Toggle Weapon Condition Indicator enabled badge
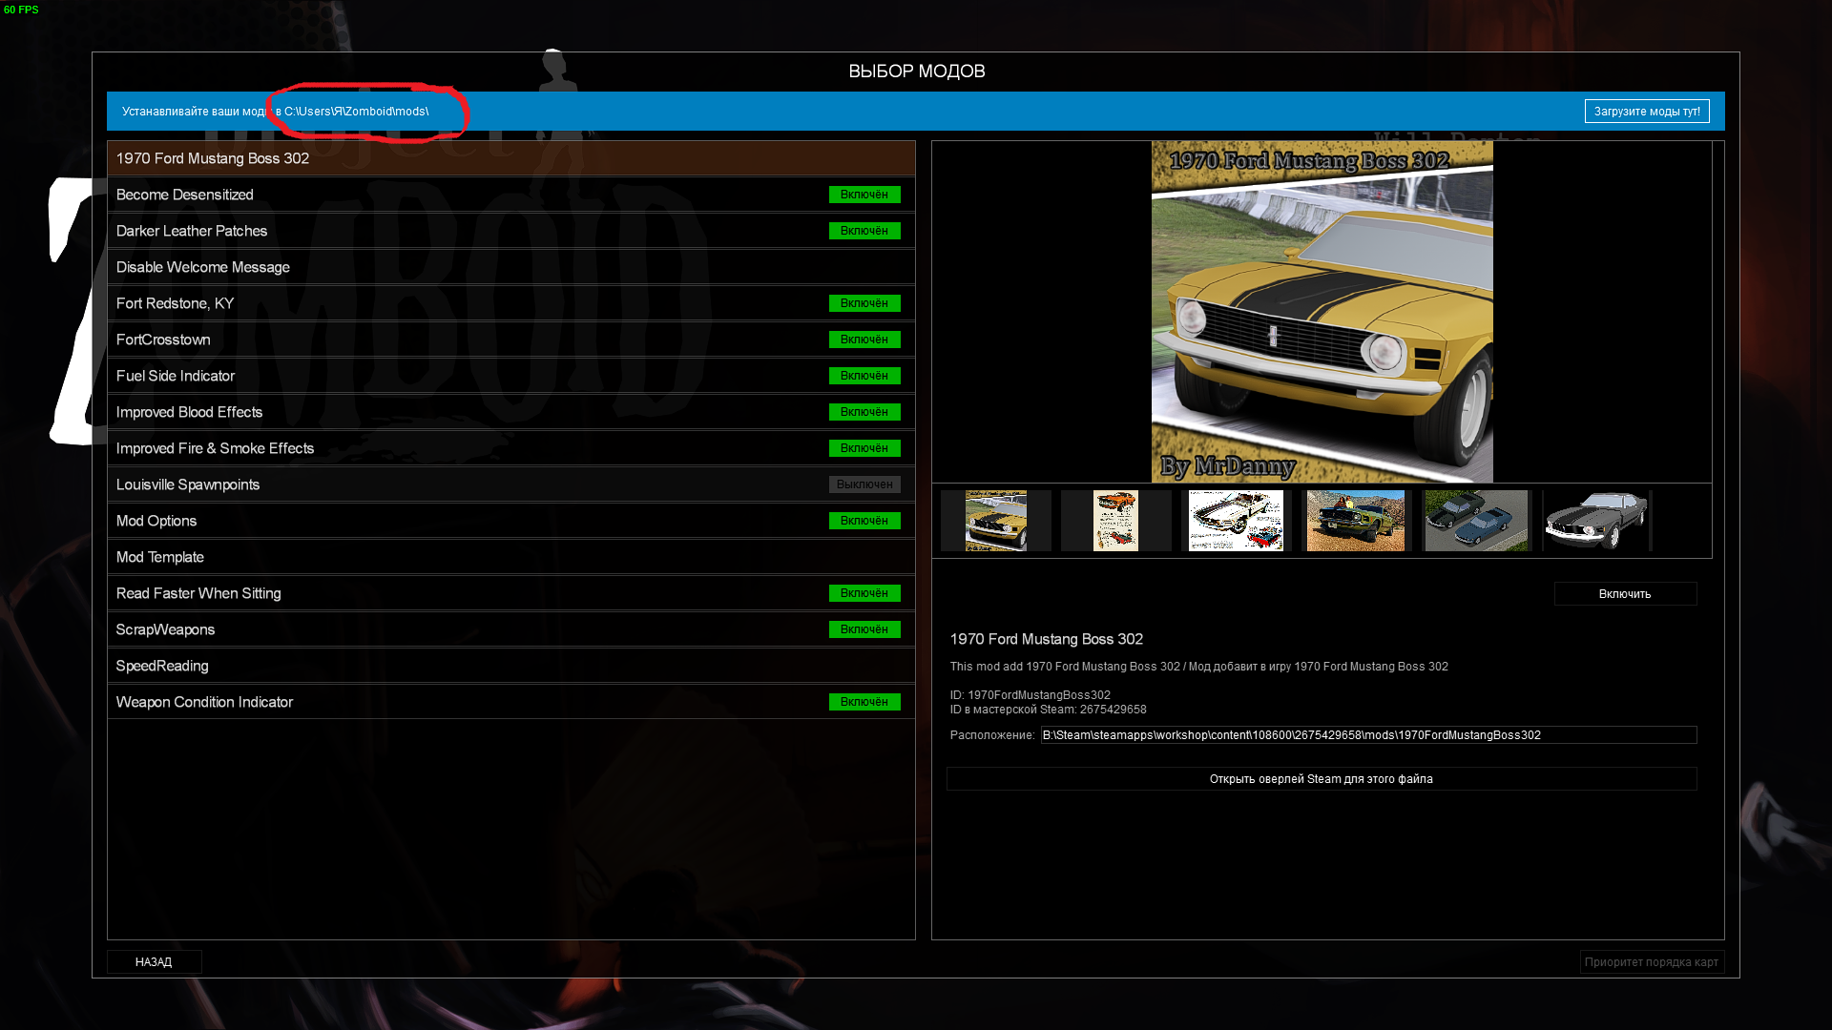The width and height of the screenshot is (1832, 1030). (864, 702)
